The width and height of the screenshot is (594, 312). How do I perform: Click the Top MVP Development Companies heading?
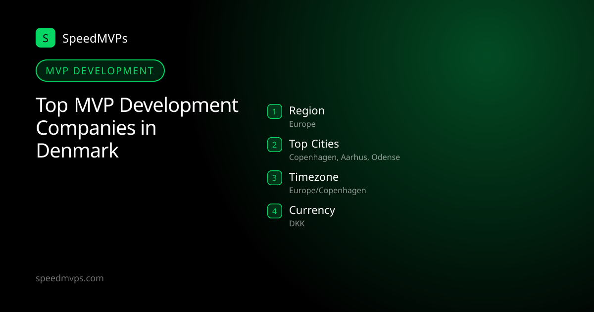(137, 128)
